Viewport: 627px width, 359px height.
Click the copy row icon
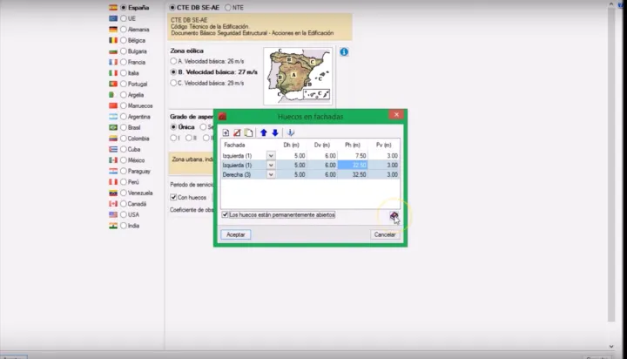(x=248, y=132)
